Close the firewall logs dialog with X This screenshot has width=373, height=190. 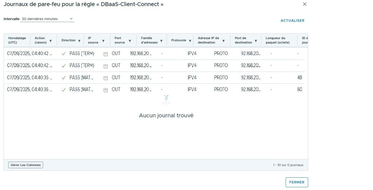[x=305, y=4]
